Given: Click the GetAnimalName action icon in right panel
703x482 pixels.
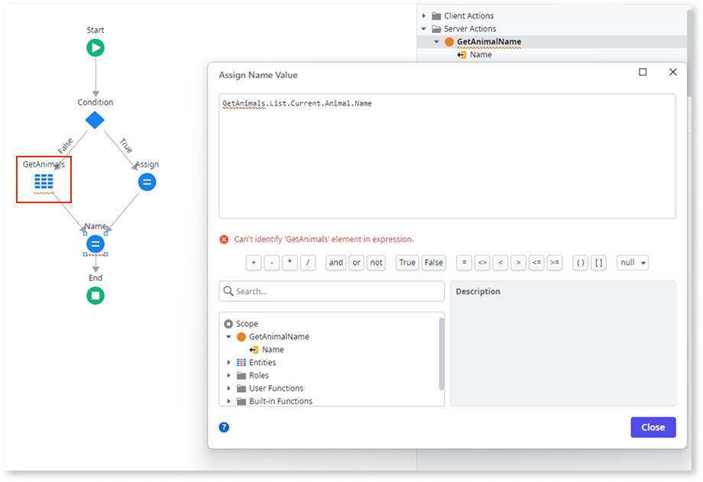Looking at the screenshot, I should [449, 42].
